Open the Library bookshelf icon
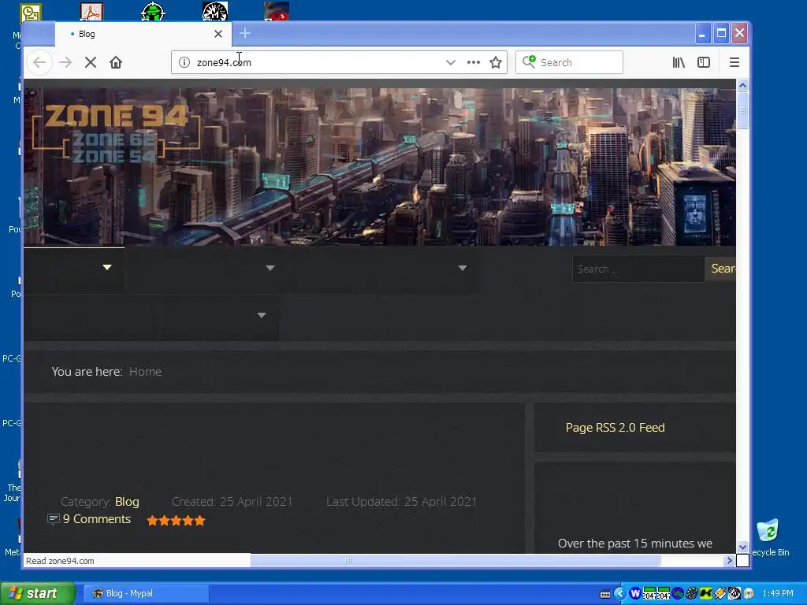This screenshot has height=605, width=807. coord(679,63)
